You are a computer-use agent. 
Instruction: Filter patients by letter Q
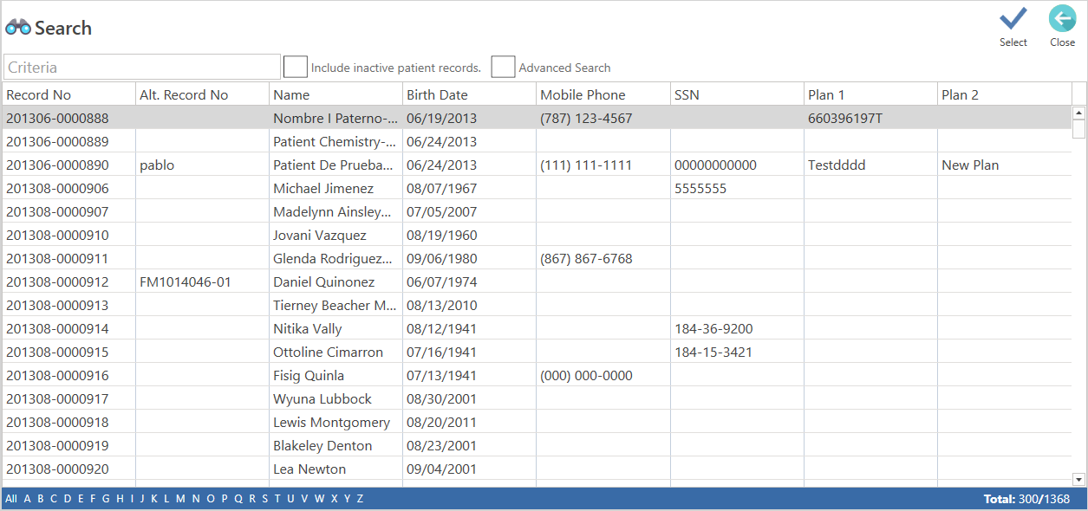tap(238, 499)
